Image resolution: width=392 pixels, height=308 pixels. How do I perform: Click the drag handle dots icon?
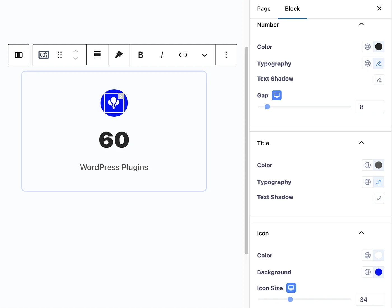point(60,55)
